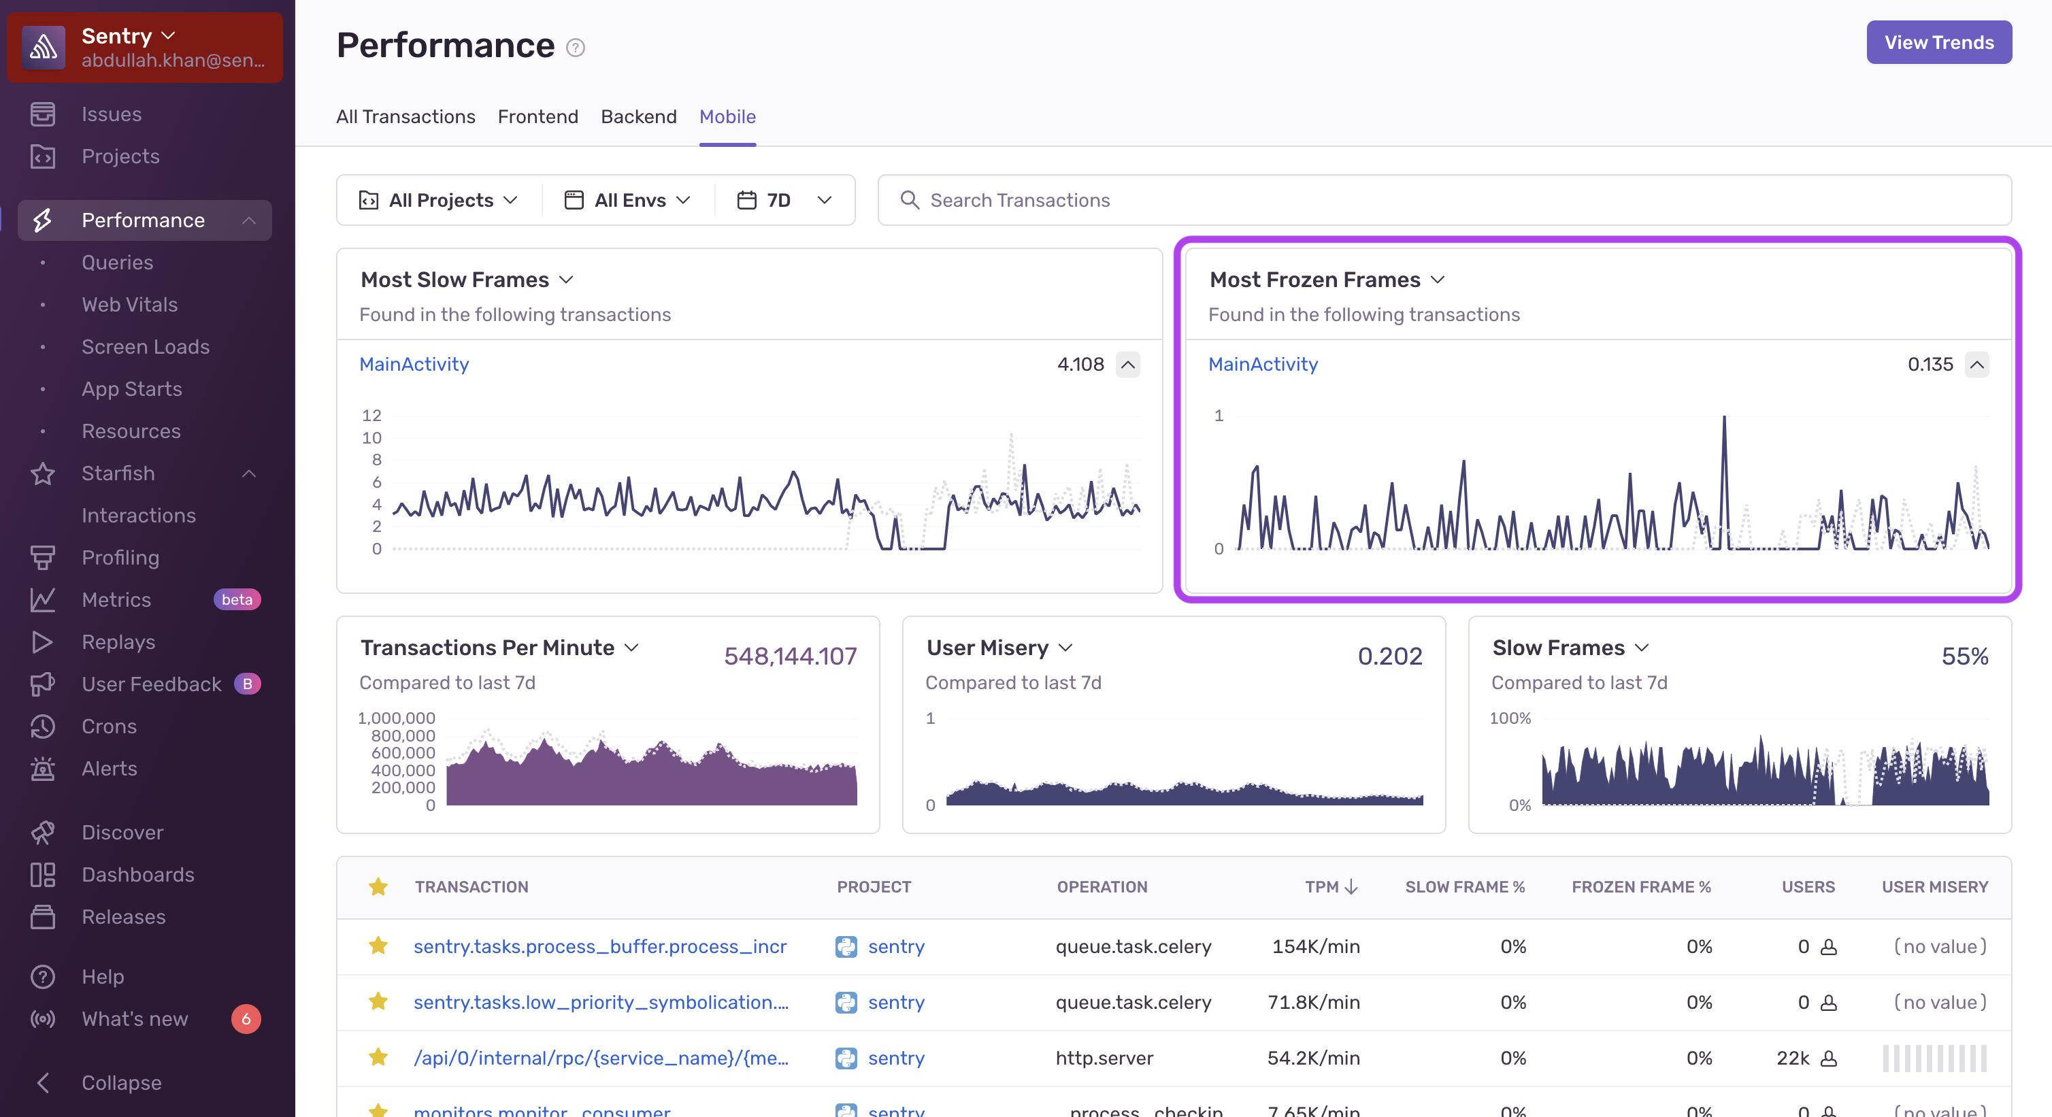The image size is (2052, 1117).
Task: Open Dashboards via its sidebar icon
Action: (42, 875)
